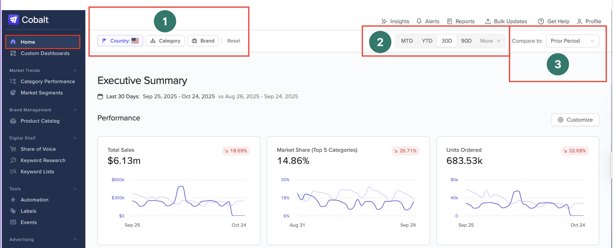
Task: Click the Profile person icon
Action: point(579,21)
